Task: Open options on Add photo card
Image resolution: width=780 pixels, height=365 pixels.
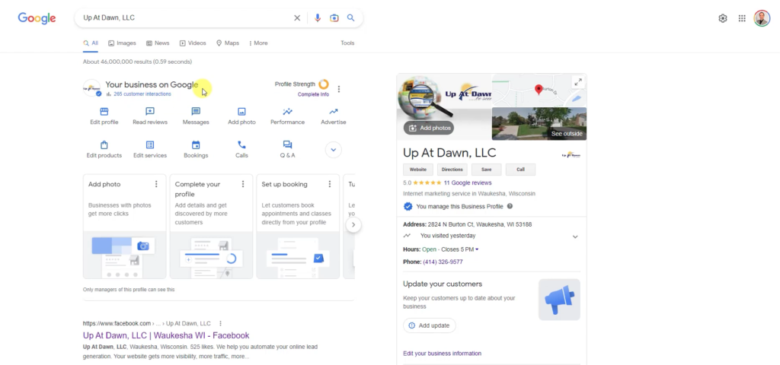Action: pos(156,184)
